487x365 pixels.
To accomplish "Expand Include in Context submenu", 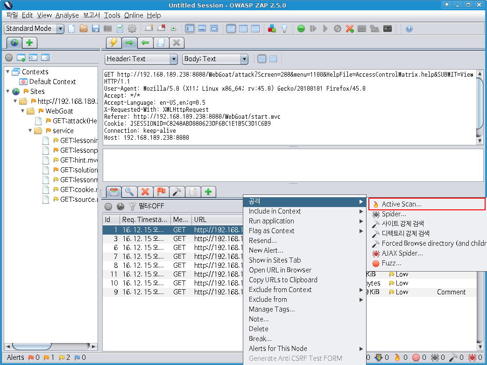I will [x=304, y=211].
